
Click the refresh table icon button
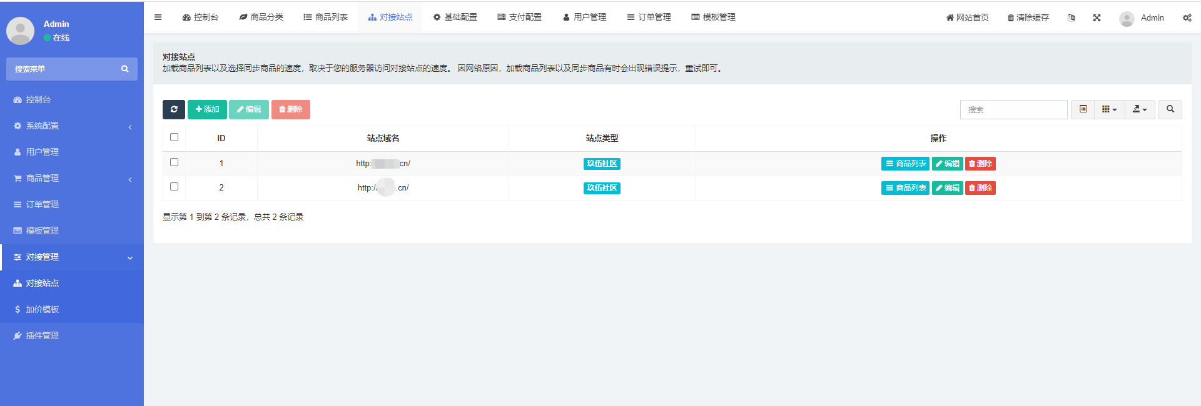click(173, 109)
